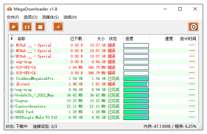The image size is (207, 134).
Task: Add new links with the plus icon
Action: tap(58, 27)
